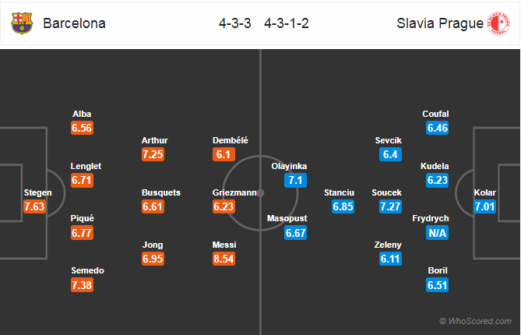Click Soucek's 7.27 rating badge
Screen dimensions: 521x335
coord(390,206)
